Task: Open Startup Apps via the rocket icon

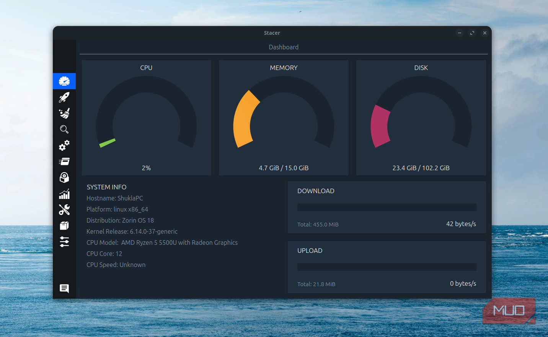Action: tap(64, 97)
